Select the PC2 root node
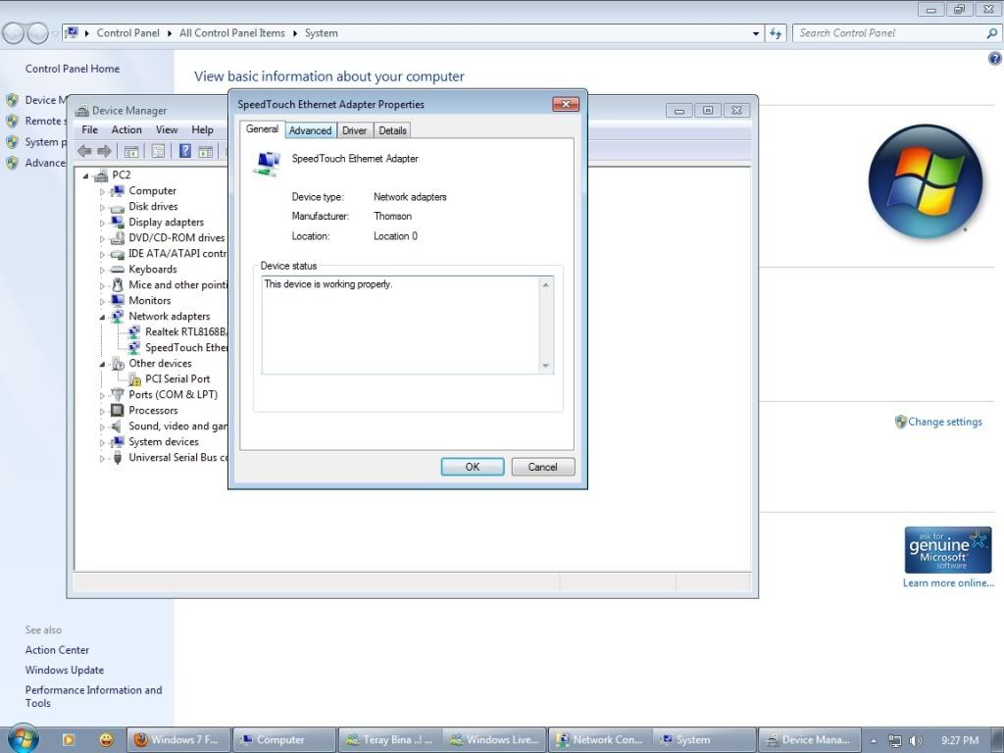This screenshot has width=1004, height=753. [121, 175]
